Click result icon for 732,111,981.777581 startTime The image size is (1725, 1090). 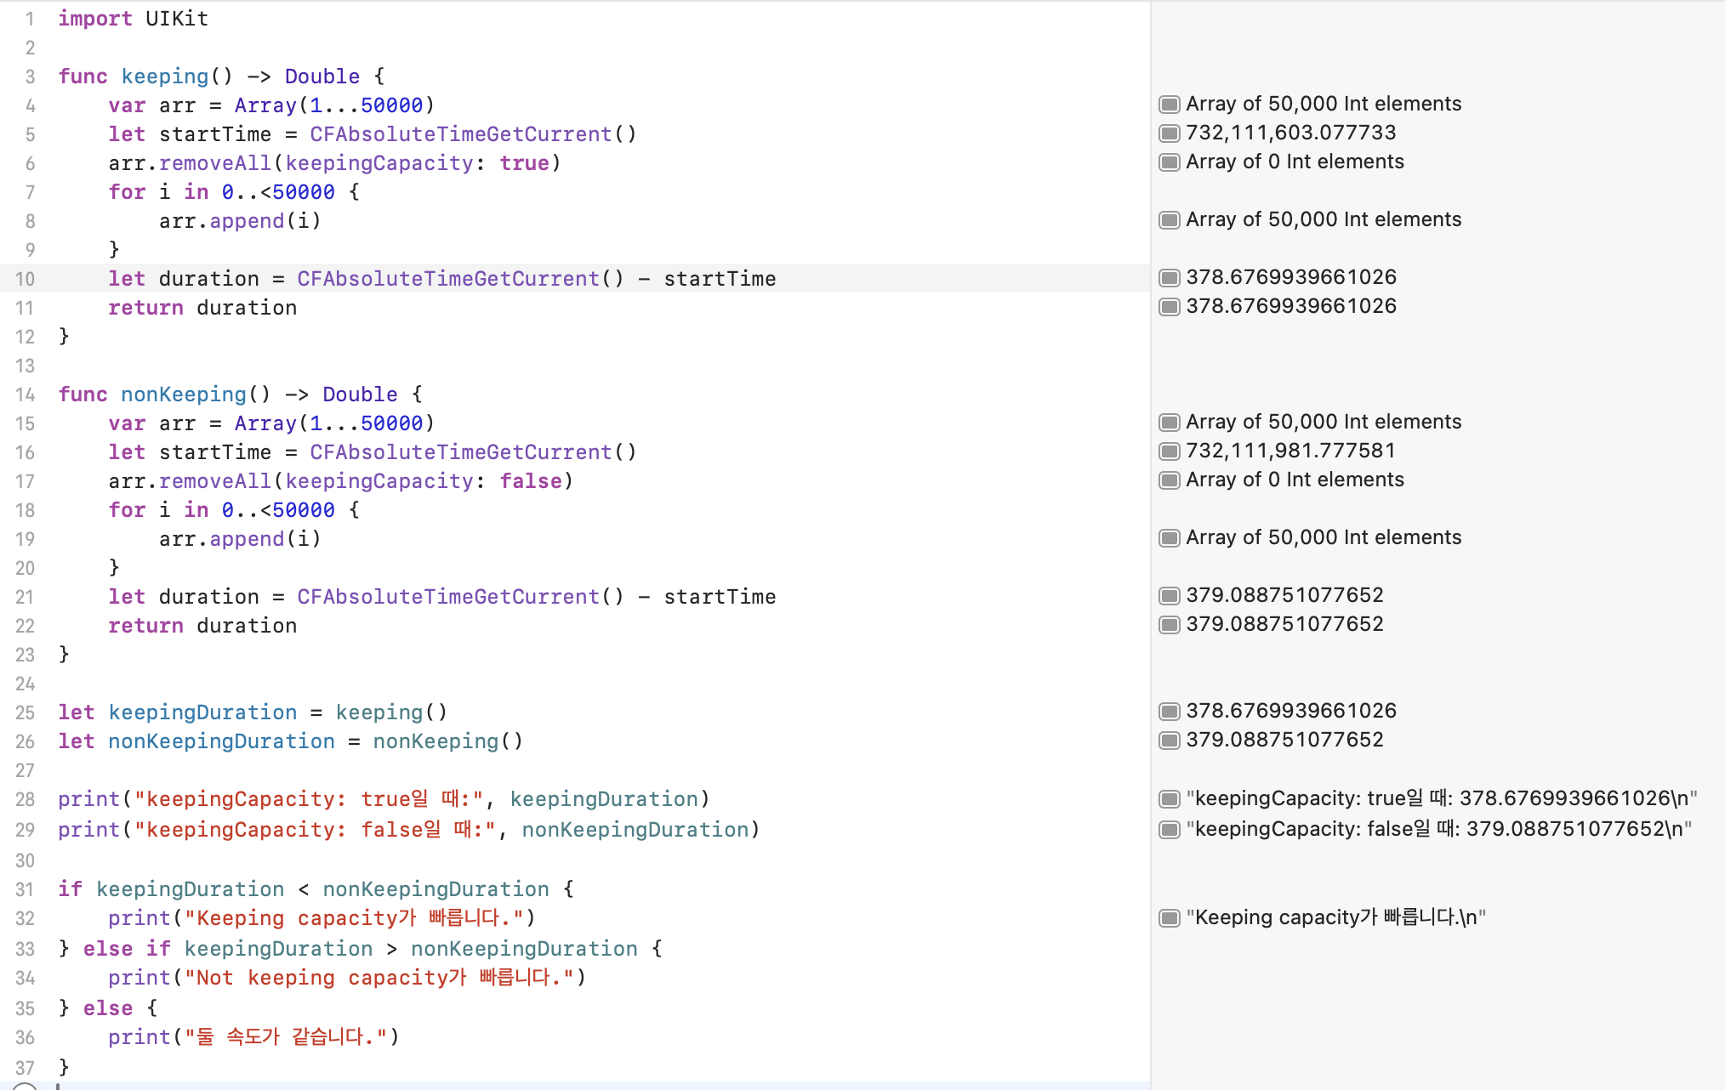point(1170,451)
